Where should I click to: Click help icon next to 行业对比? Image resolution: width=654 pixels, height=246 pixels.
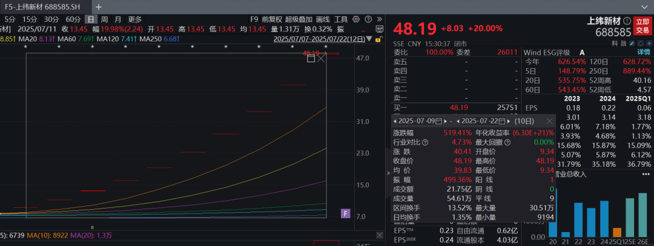point(424,142)
